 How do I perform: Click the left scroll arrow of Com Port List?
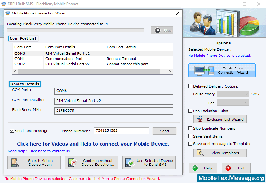coord(15,71)
